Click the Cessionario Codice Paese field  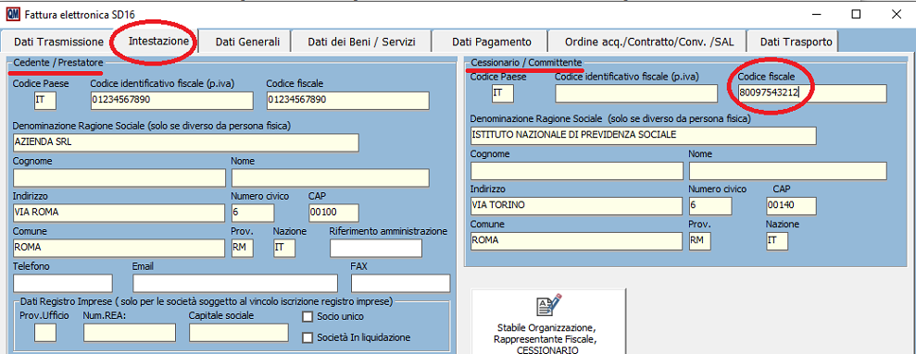(x=503, y=93)
